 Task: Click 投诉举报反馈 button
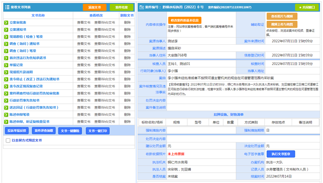[x=17, y=131]
